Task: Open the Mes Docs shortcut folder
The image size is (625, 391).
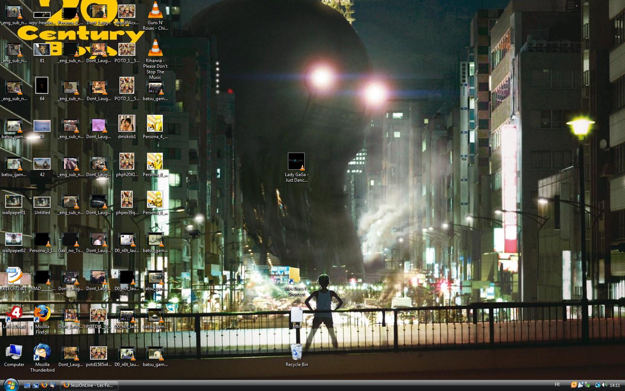Action: click(297, 282)
